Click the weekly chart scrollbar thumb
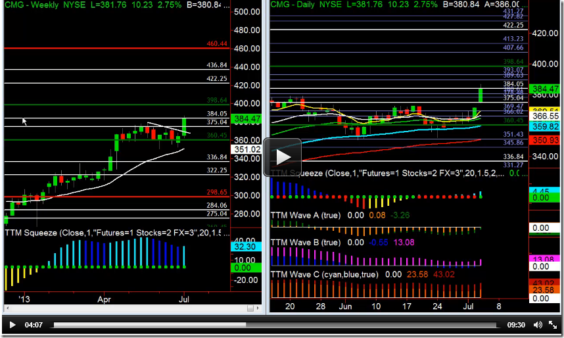Image resolution: width=564 pixels, height=338 pixels. click(250, 308)
